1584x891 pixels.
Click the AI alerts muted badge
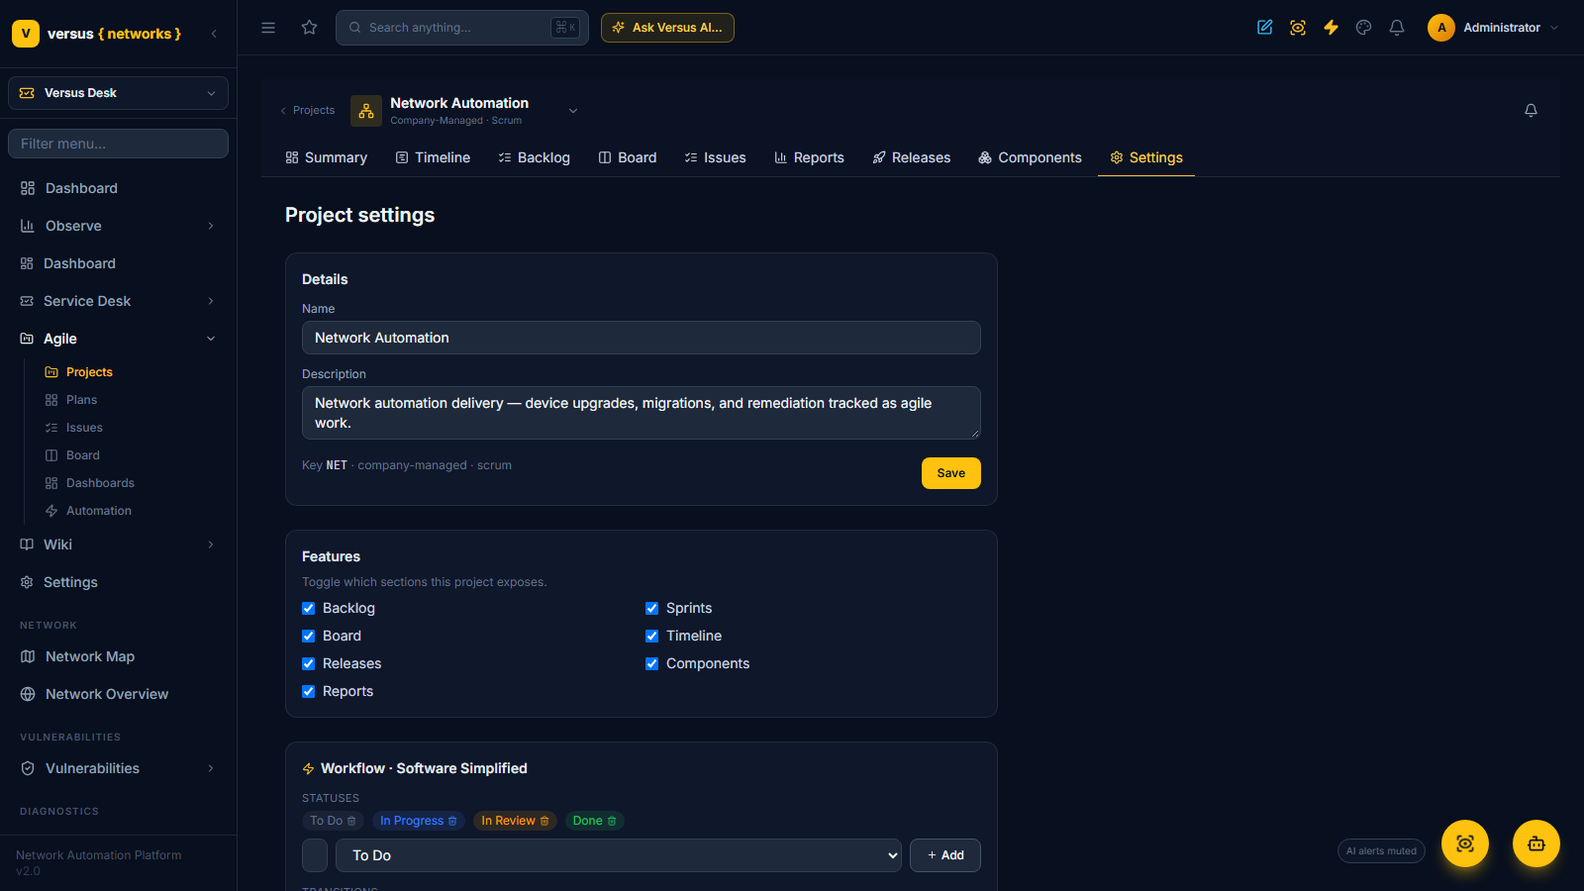pos(1381,851)
